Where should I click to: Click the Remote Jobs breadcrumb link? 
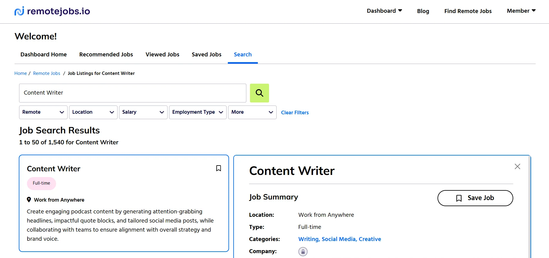point(47,73)
